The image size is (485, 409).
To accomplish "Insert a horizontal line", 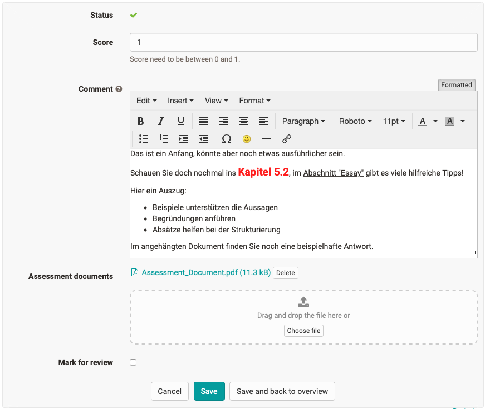I will click(267, 139).
